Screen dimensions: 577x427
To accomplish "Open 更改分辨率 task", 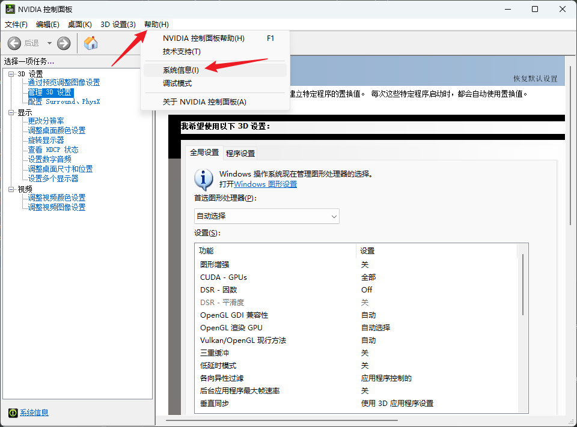I will (x=46, y=121).
